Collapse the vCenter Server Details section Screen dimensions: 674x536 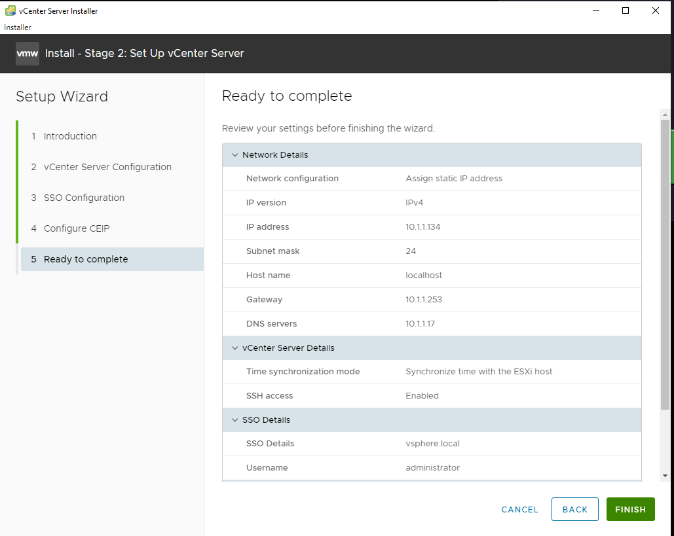coord(234,348)
